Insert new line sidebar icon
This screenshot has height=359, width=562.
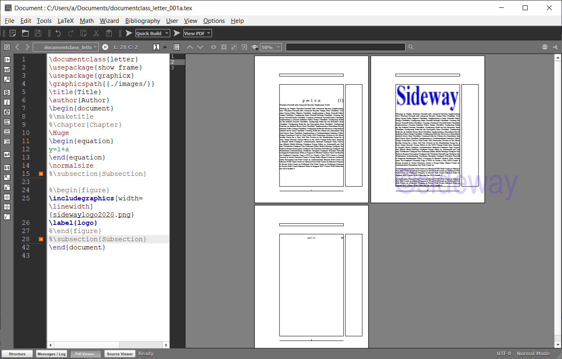(x=7, y=155)
